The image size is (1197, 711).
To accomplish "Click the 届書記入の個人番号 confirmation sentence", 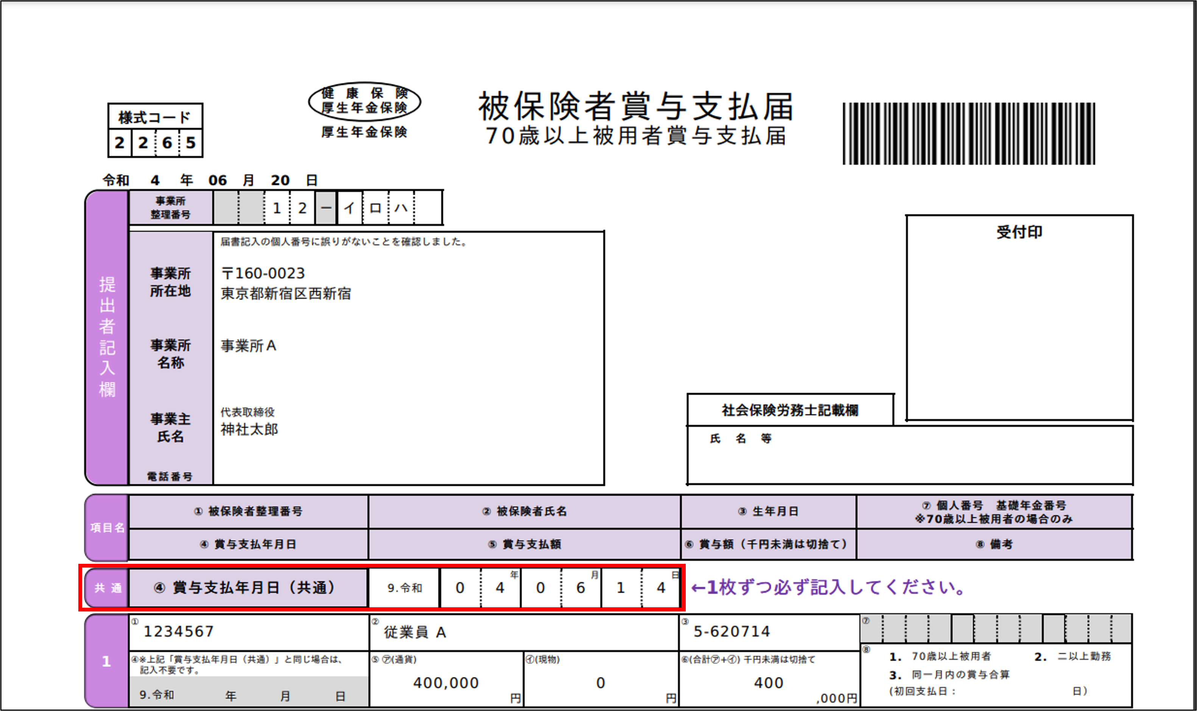I will coord(344,241).
